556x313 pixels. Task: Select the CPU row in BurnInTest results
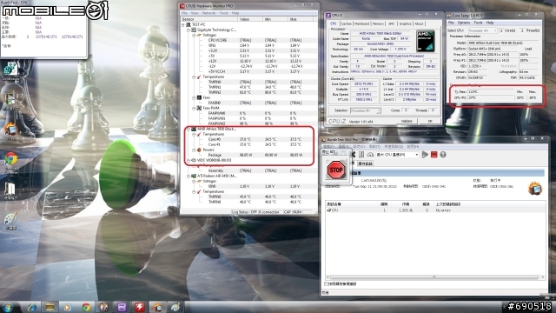click(x=435, y=210)
